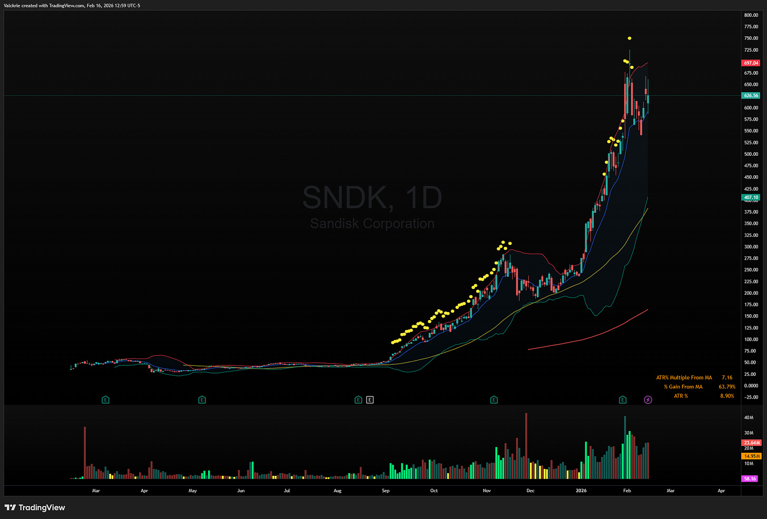Click the 300.00 price axis label
767x519 pixels.
pos(751,247)
